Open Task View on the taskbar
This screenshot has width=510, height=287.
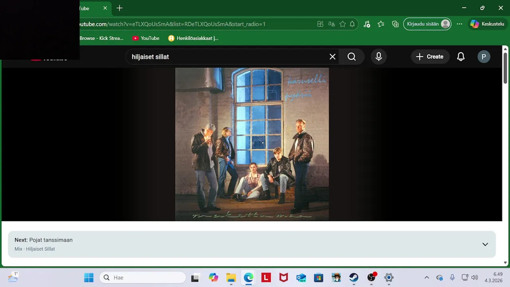click(x=195, y=277)
